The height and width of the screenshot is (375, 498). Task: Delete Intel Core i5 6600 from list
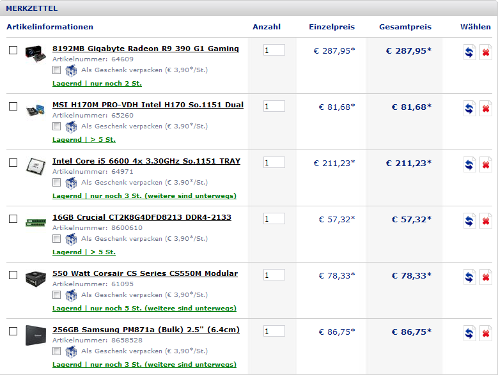click(486, 165)
